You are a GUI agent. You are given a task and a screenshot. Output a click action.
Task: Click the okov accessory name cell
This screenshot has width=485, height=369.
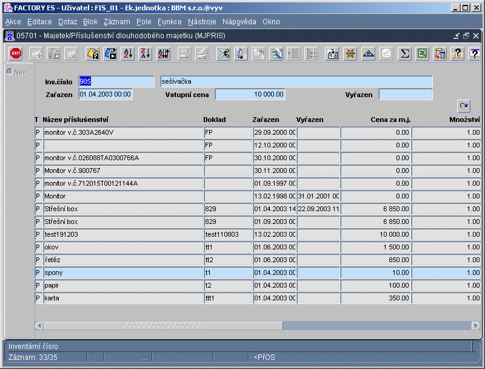pyautogui.click(x=123, y=247)
